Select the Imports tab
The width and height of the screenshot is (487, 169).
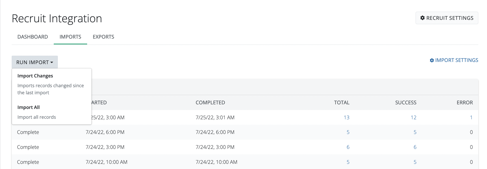tap(70, 37)
